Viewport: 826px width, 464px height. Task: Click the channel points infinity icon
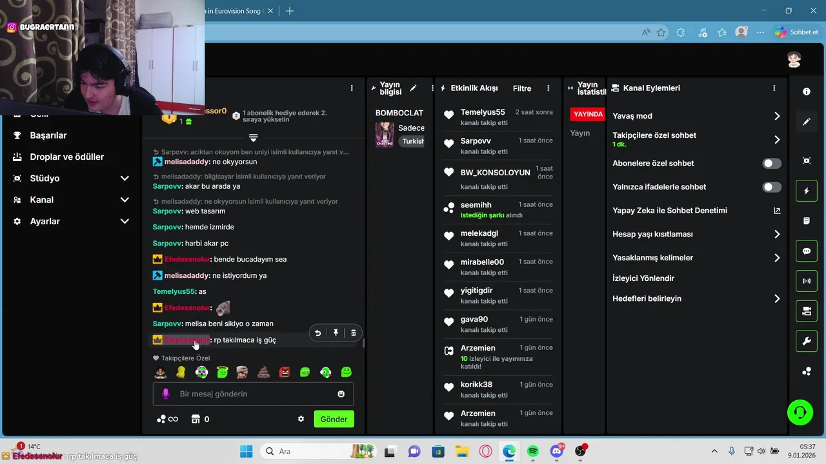click(167, 419)
